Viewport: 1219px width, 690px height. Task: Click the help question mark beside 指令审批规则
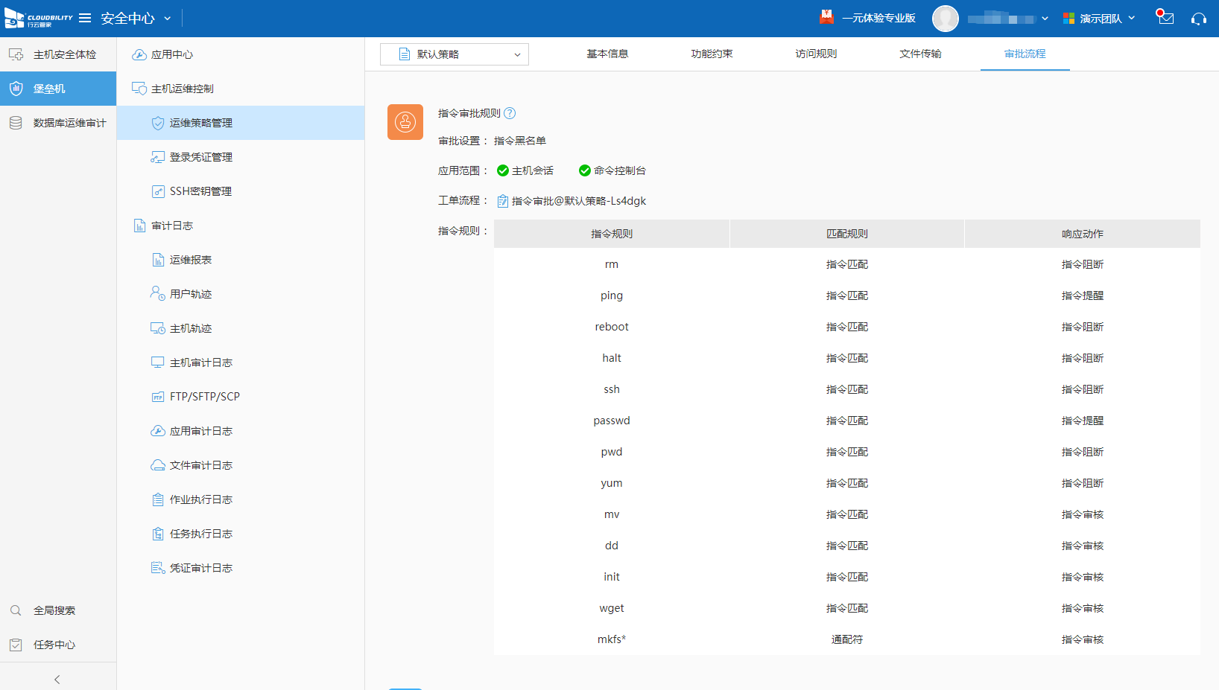(510, 113)
